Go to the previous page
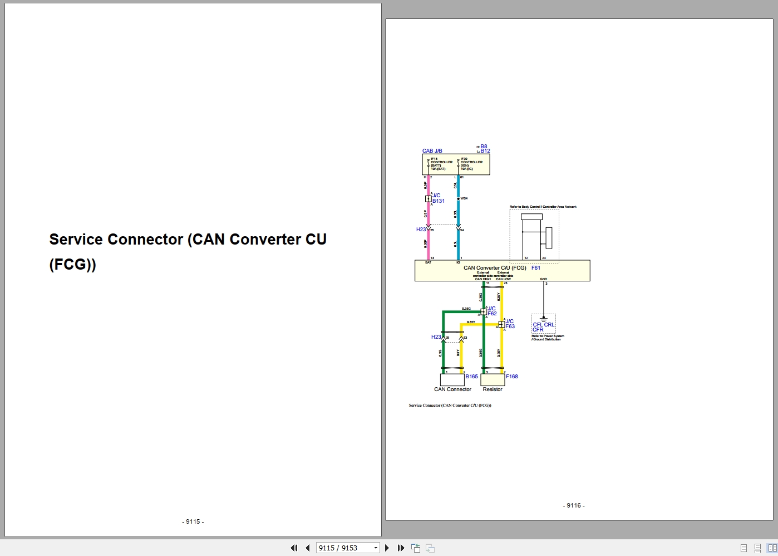 [x=307, y=548]
